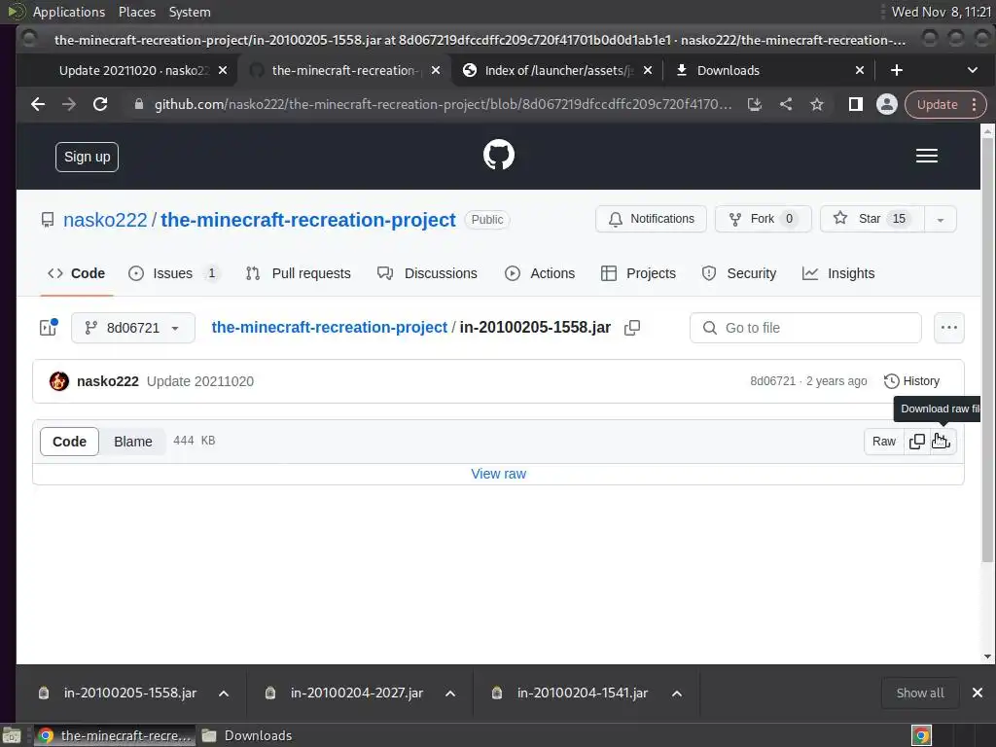Share this page via share icon
Image resolution: width=996 pixels, height=747 pixels.
click(786, 104)
